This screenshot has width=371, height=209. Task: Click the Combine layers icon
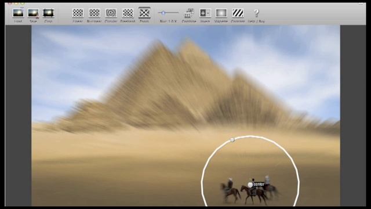[x=189, y=13]
